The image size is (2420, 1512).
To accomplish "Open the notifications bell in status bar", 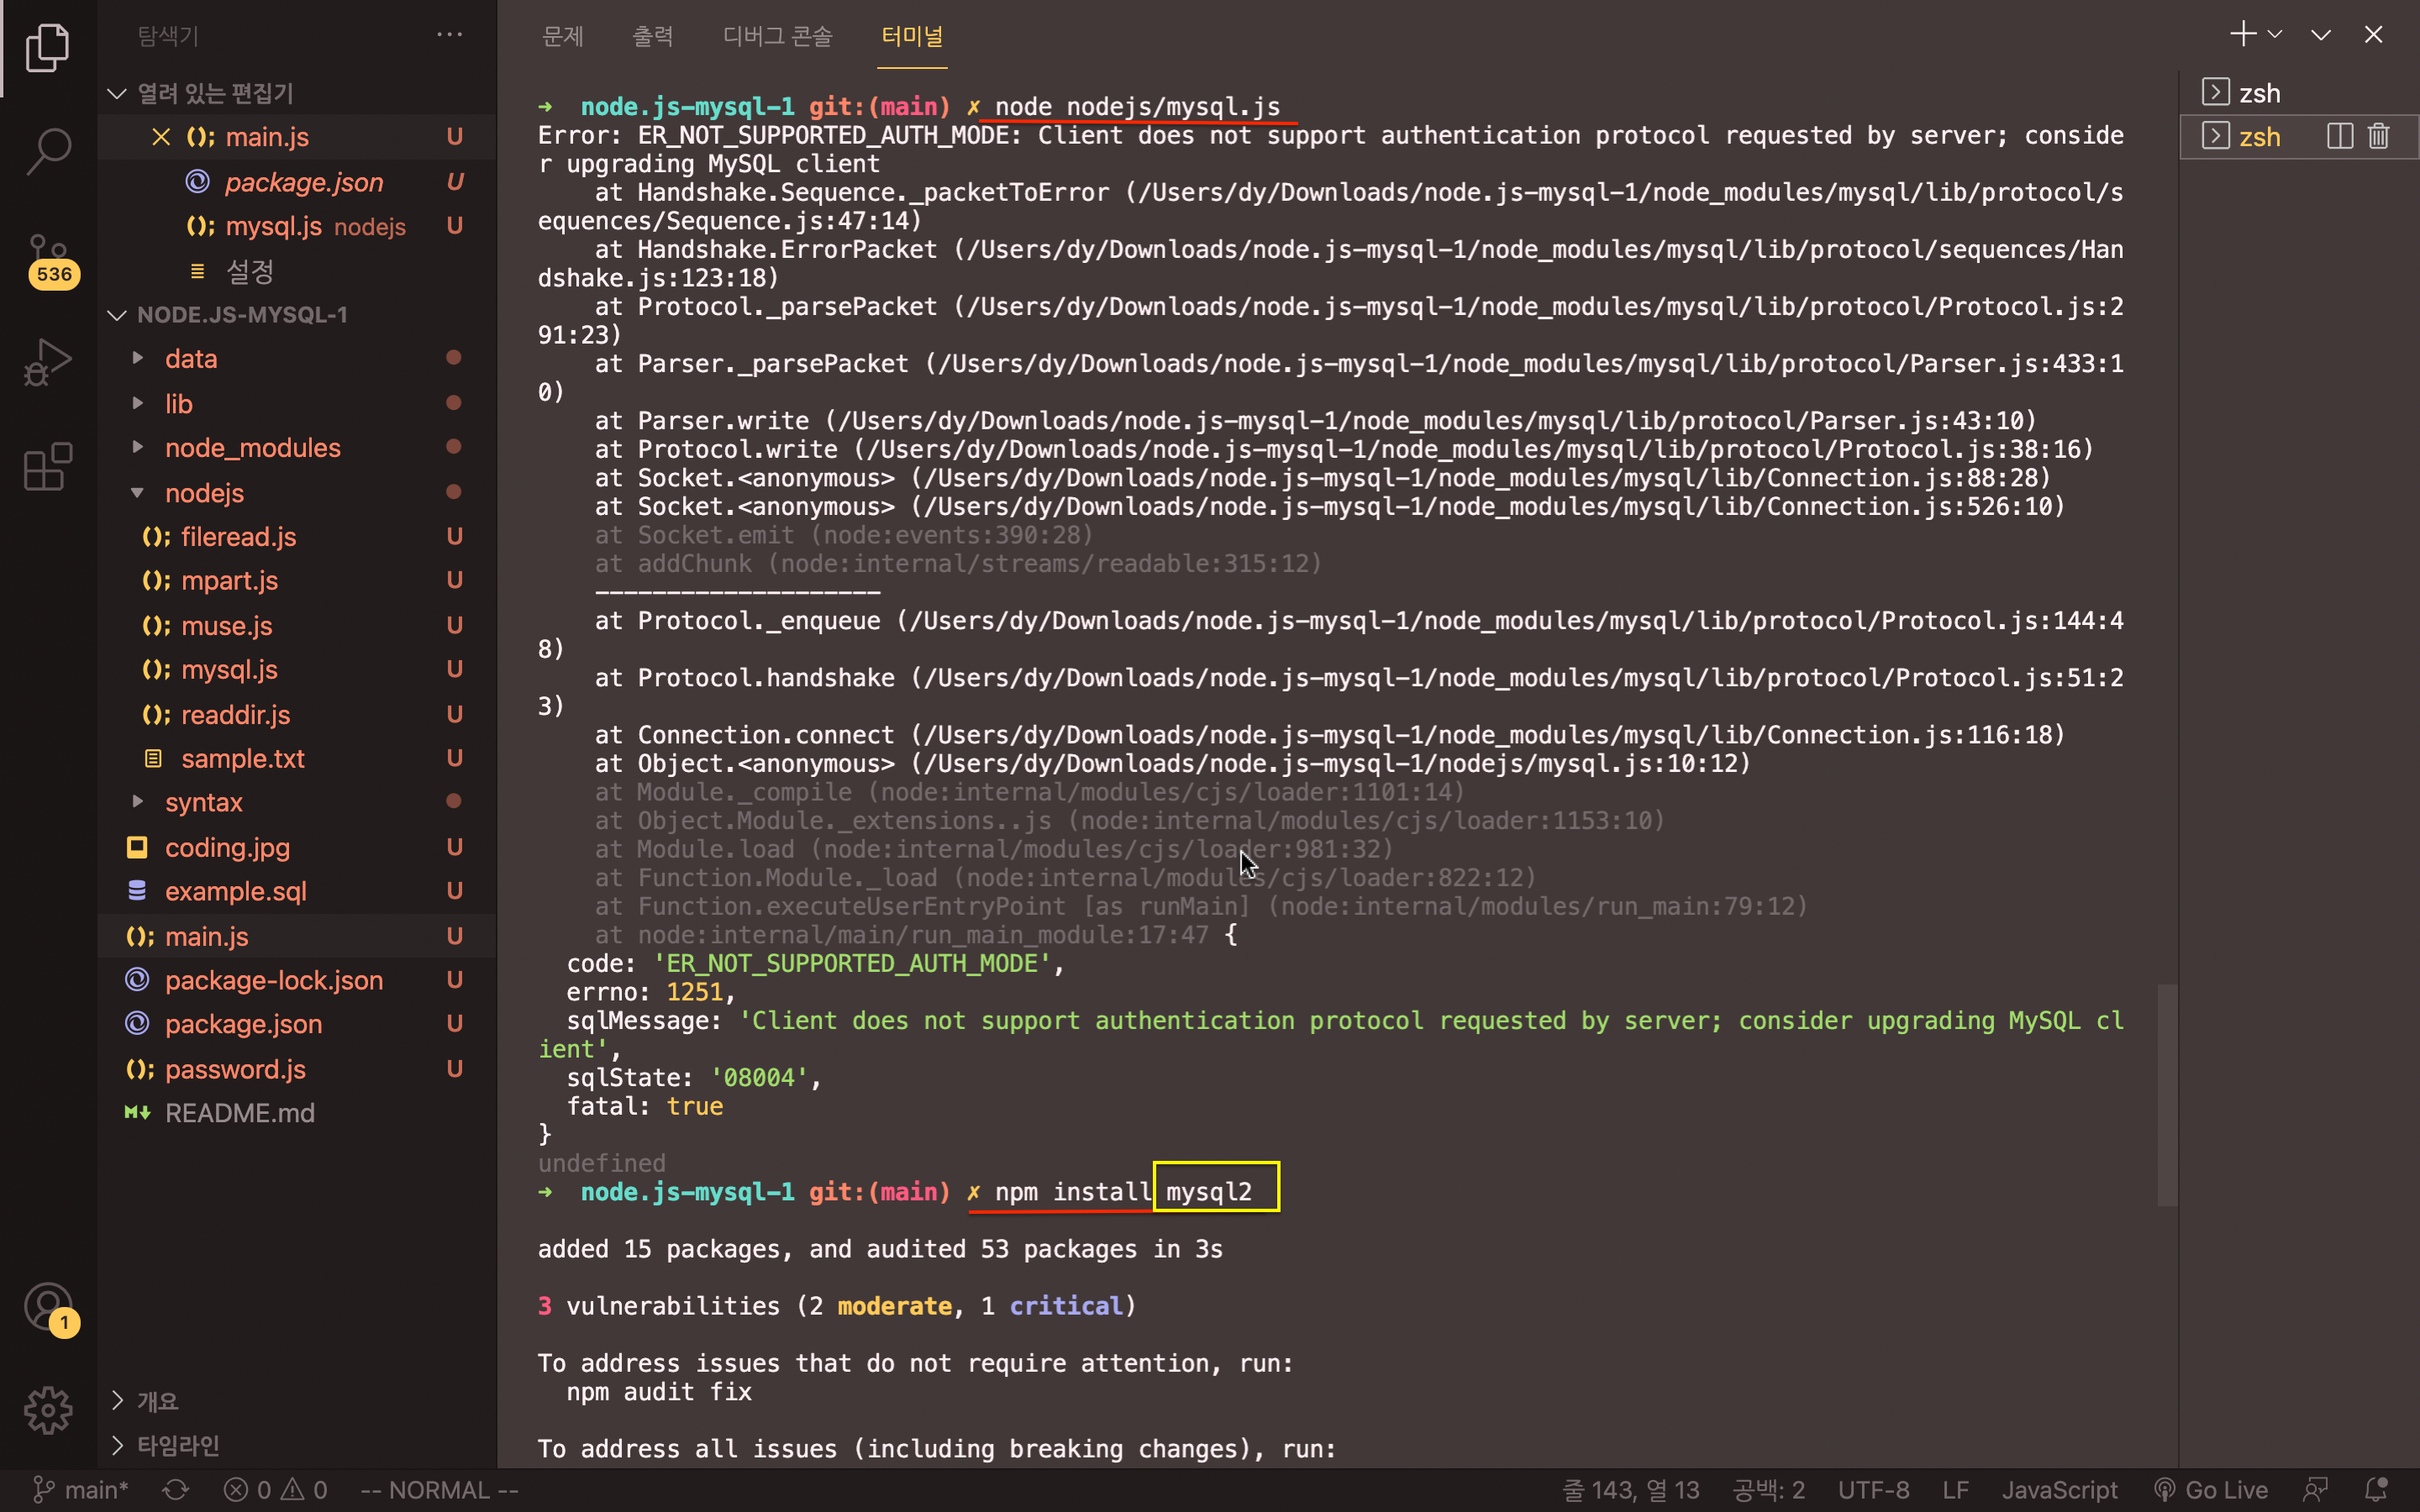I will point(2377,1490).
